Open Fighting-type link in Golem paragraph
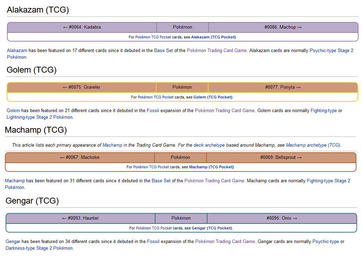Viewport: 362px width, 257px height. pyautogui.click(x=324, y=111)
